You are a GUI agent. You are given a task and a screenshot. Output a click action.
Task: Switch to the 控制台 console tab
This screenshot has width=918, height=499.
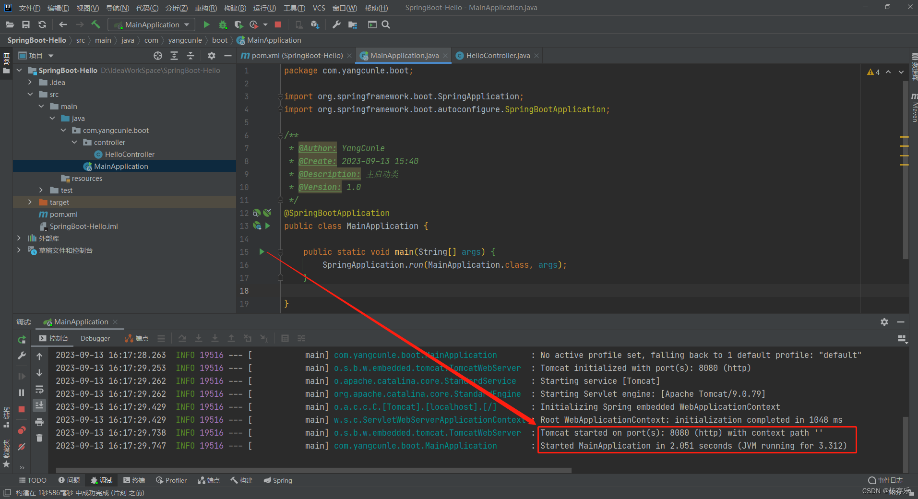click(x=54, y=338)
